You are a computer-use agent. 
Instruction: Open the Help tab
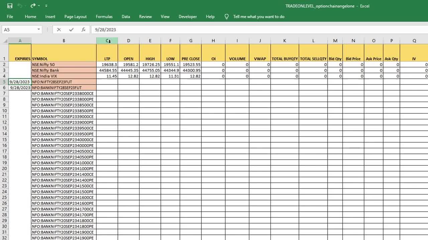(210, 16)
